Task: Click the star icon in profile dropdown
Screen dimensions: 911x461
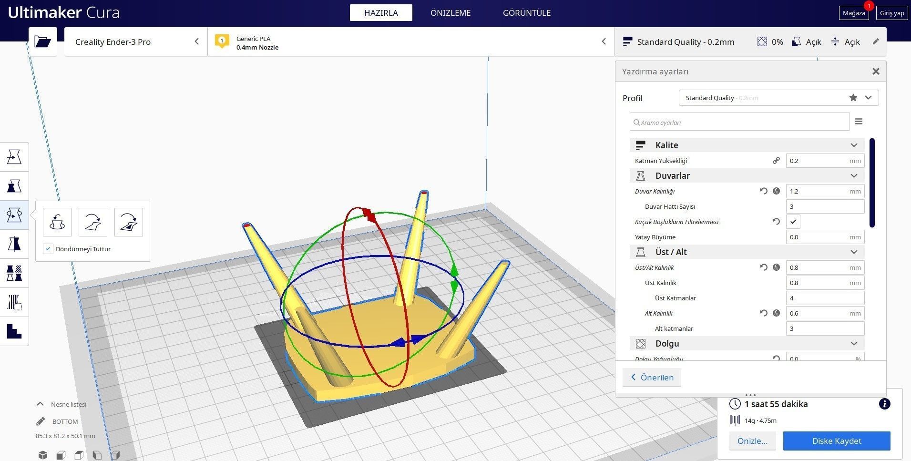Action: 853,98
